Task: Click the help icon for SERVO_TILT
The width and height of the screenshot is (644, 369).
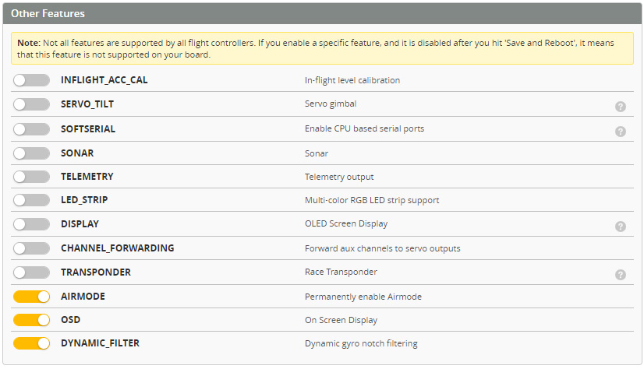Action: [x=621, y=107]
